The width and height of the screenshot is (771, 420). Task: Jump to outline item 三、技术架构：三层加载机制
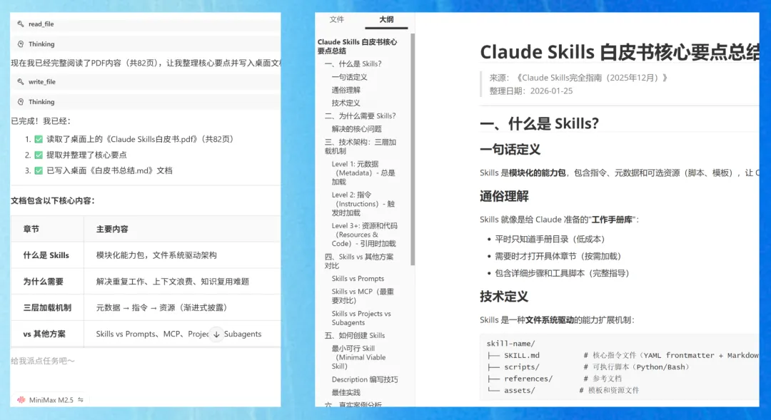361,146
